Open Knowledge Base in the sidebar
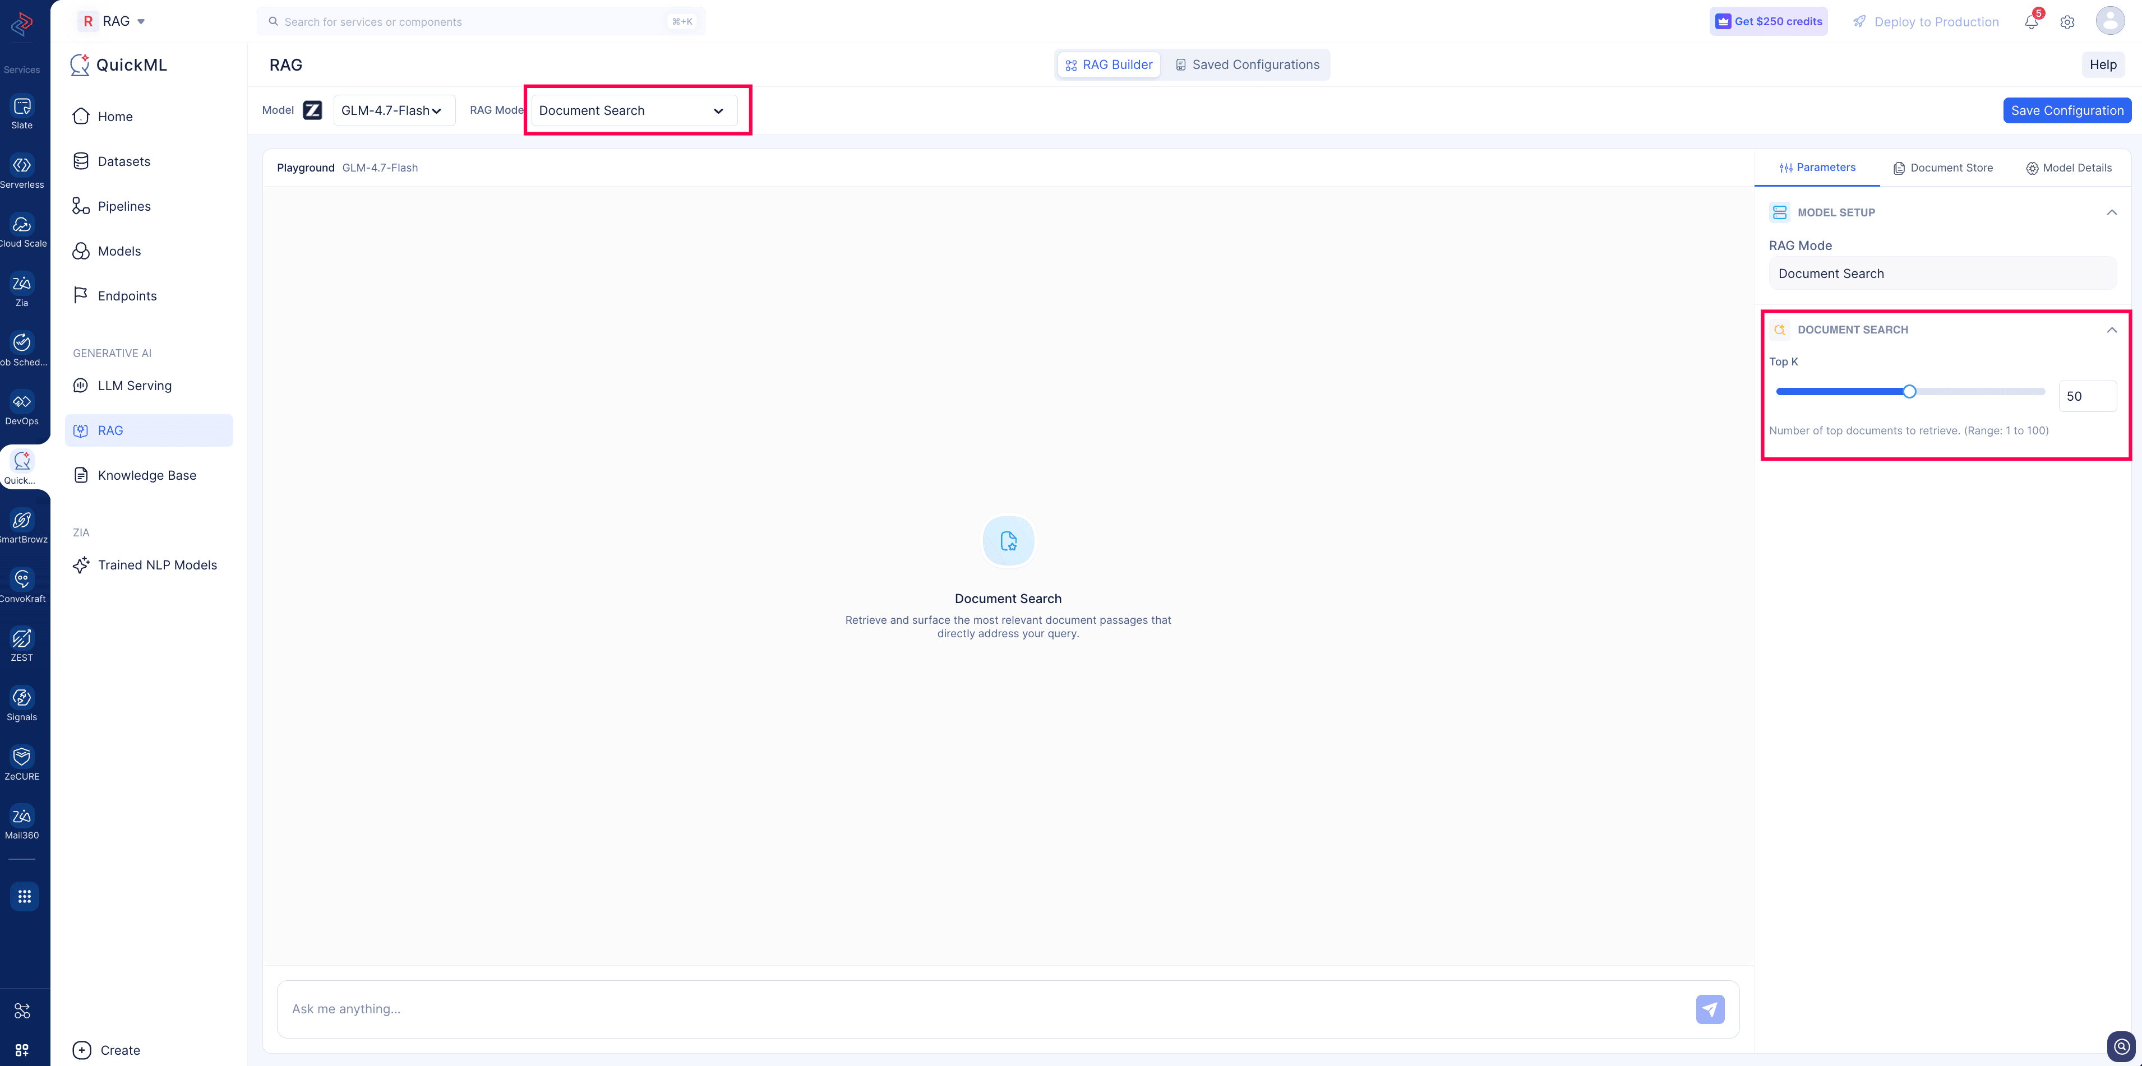The image size is (2142, 1066). tap(149, 475)
